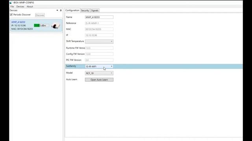
Task: Click the IBOX-WMP-CONFIG app icon in title bar
Action: tap(11, 3)
